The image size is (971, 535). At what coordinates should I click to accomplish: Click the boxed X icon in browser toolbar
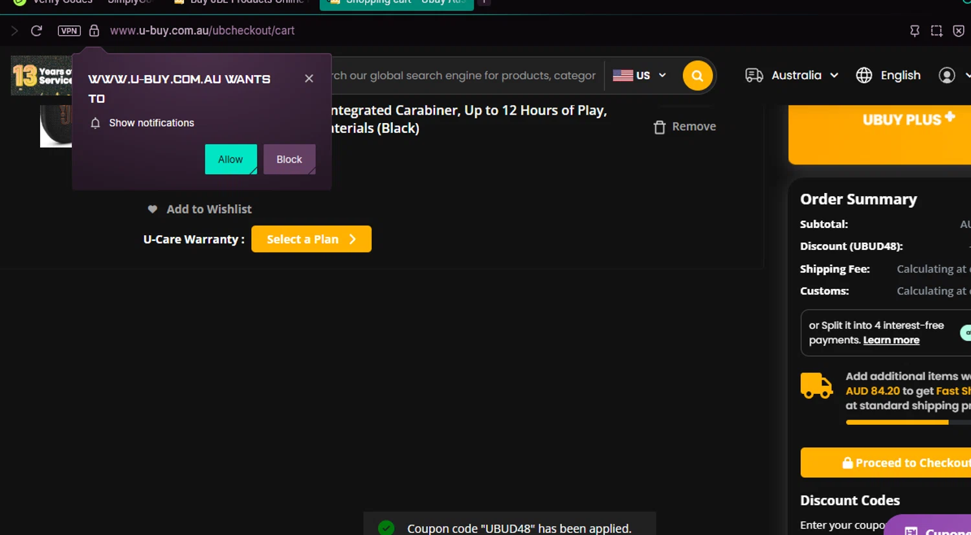coord(959,30)
